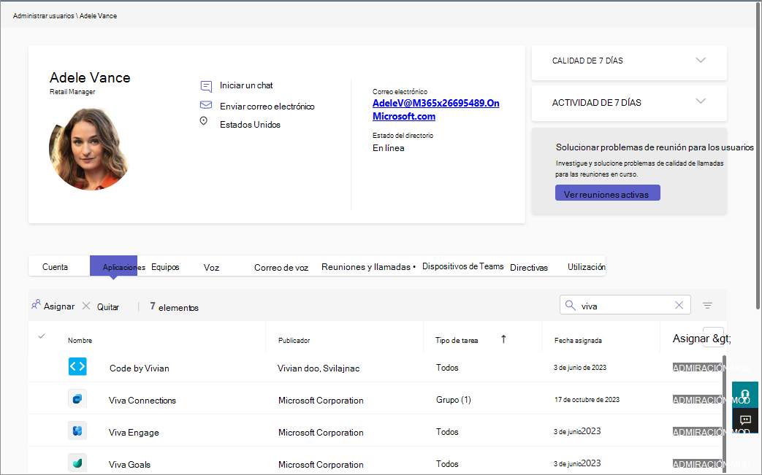The image size is (762, 475).
Task: Click the Viva Engage app icon
Action: (77, 431)
